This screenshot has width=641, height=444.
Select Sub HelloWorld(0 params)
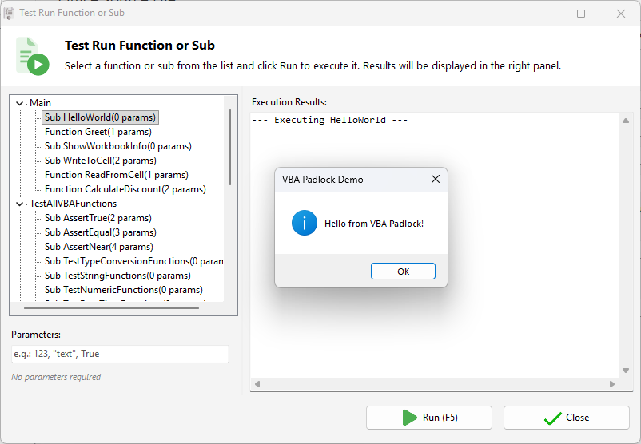100,117
